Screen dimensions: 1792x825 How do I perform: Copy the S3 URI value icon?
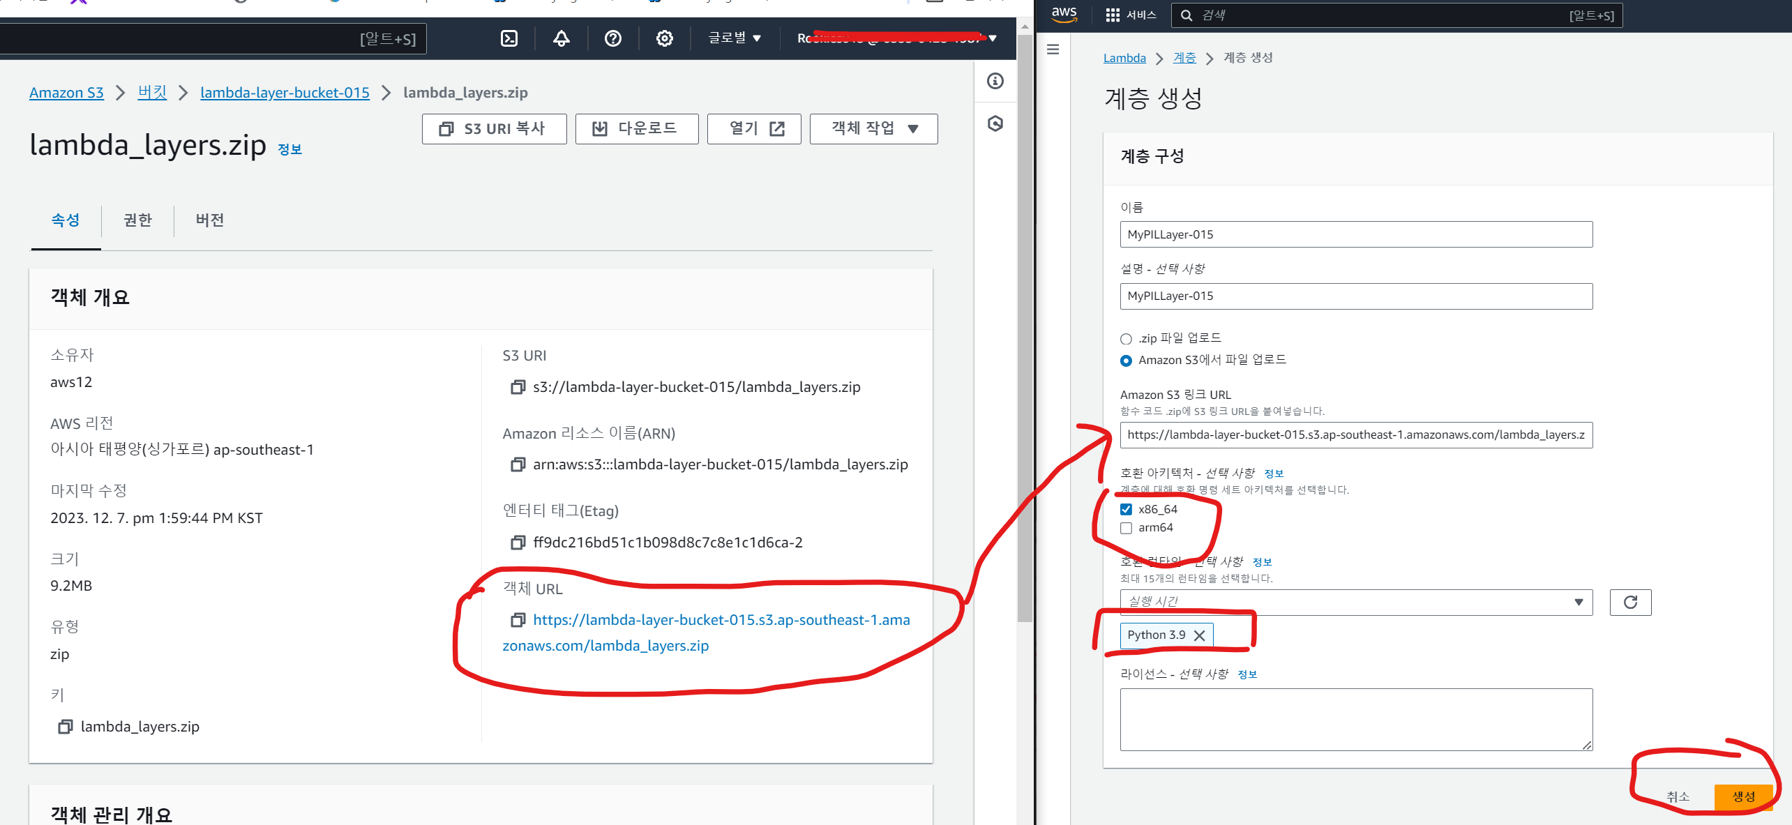pyautogui.click(x=518, y=387)
